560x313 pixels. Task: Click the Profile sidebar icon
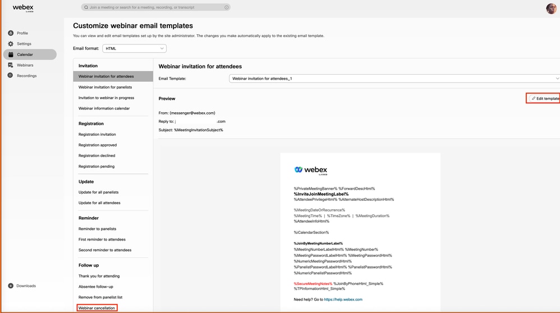coord(11,33)
